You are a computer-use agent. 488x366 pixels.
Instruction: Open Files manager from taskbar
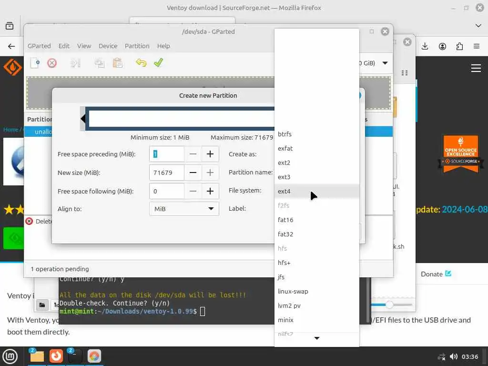pos(37,356)
